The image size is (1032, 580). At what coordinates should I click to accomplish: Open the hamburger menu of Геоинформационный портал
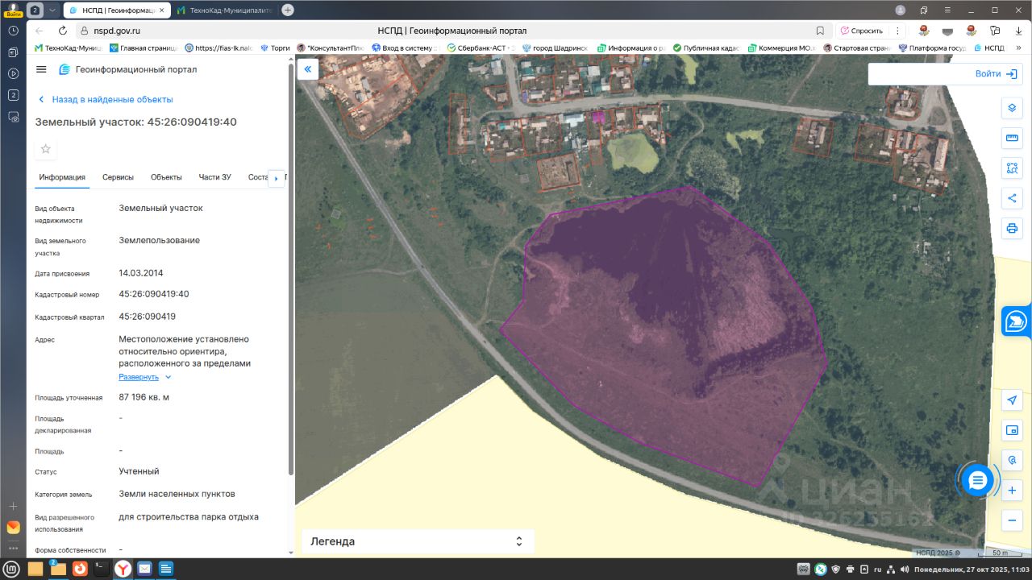[x=41, y=69]
